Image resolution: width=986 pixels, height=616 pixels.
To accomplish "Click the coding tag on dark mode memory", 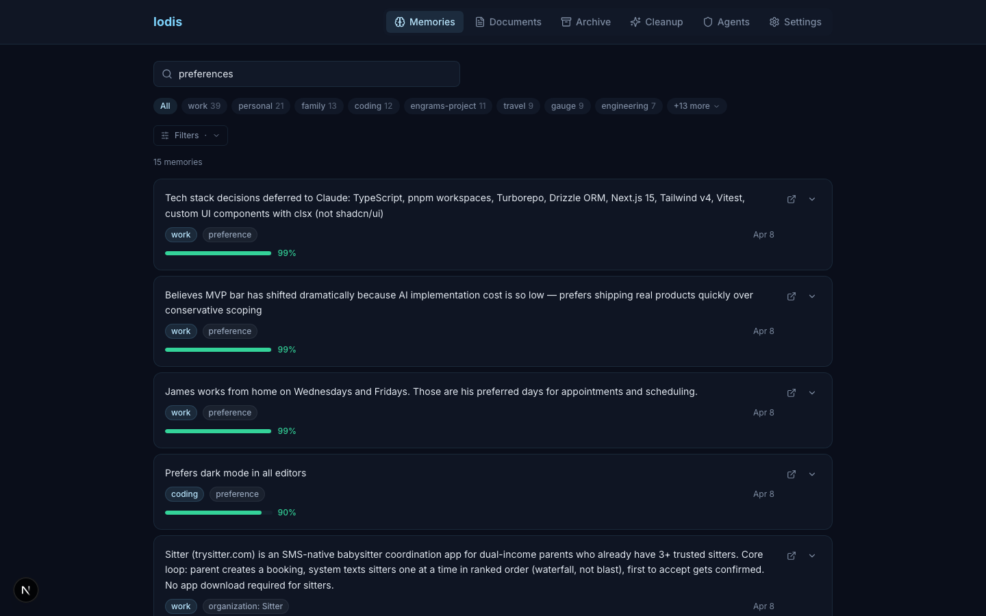I will (x=184, y=494).
